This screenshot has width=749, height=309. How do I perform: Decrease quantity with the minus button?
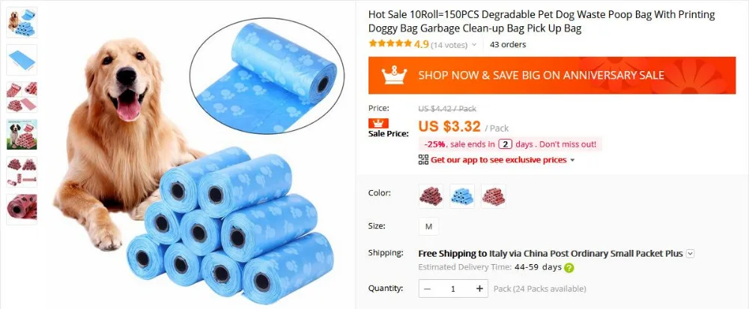pyautogui.click(x=427, y=289)
